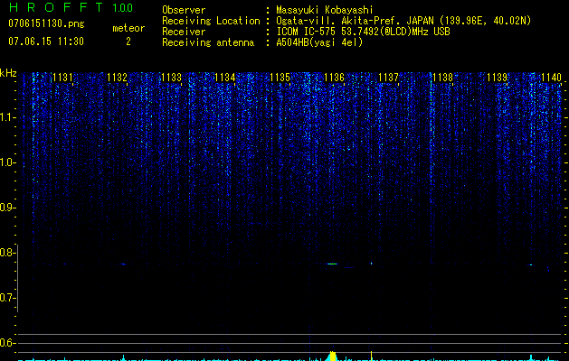Click the 1135 time marker
This screenshot has height=361, width=569.
click(280, 78)
